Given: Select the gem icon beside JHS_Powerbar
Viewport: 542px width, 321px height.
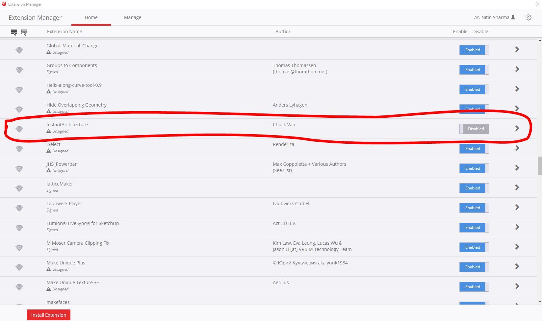Looking at the screenshot, I should pyautogui.click(x=19, y=169).
